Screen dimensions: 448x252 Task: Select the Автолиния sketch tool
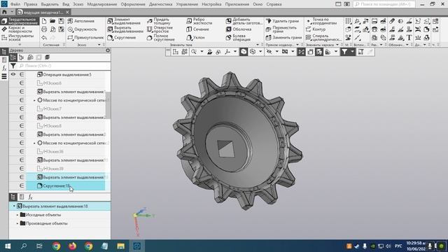pyautogui.click(x=81, y=21)
